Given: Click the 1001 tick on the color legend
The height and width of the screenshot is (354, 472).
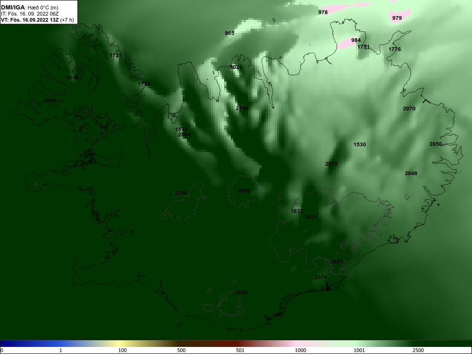Looking at the screenshot, I should pyautogui.click(x=359, y=350).
